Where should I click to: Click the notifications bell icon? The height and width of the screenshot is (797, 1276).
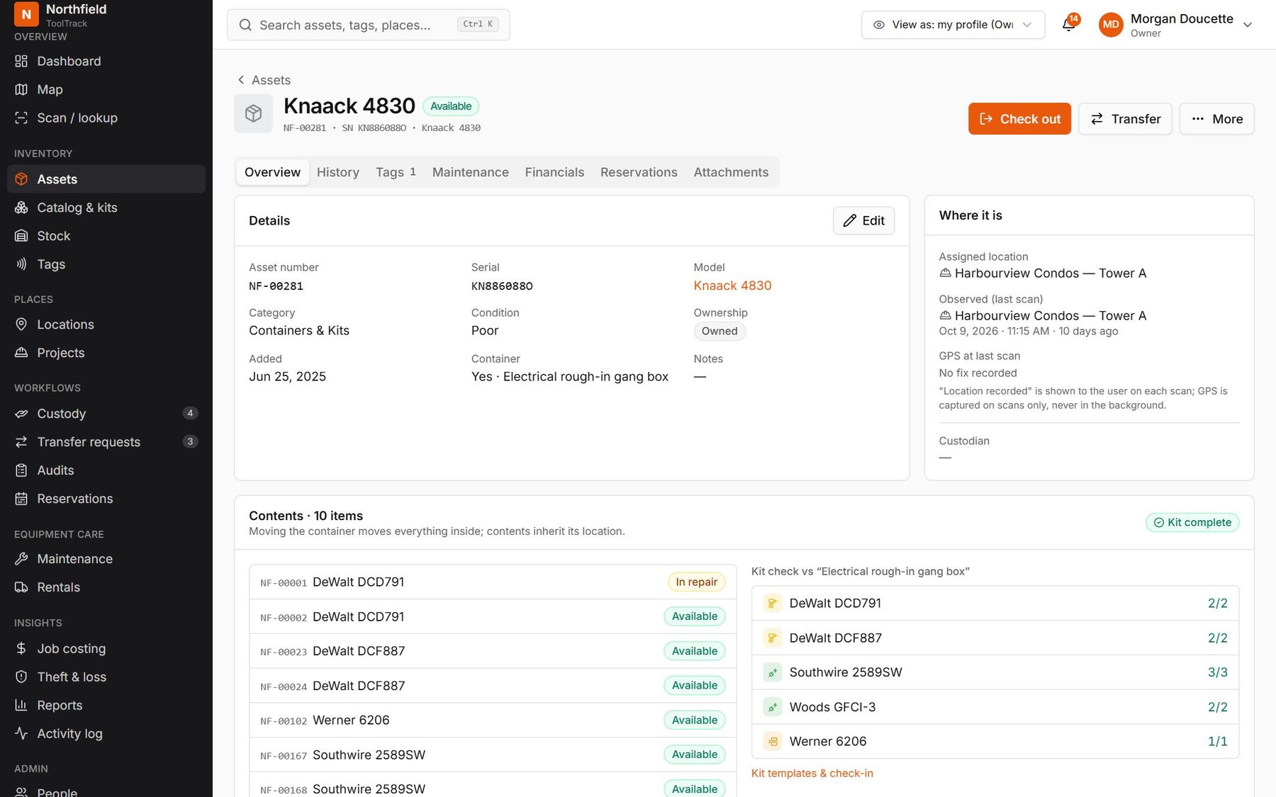(x=1068, y=25)
